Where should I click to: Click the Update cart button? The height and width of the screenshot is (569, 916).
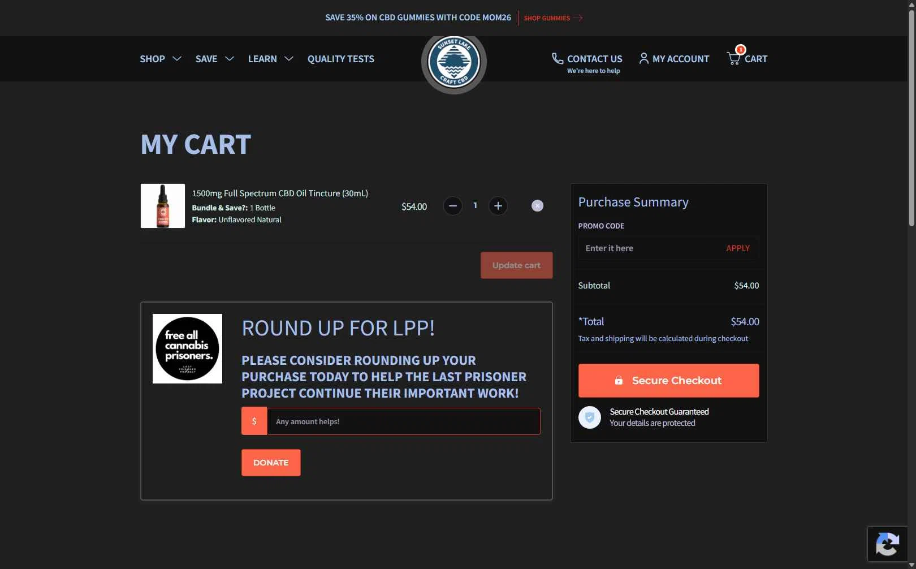coord(516,265)
